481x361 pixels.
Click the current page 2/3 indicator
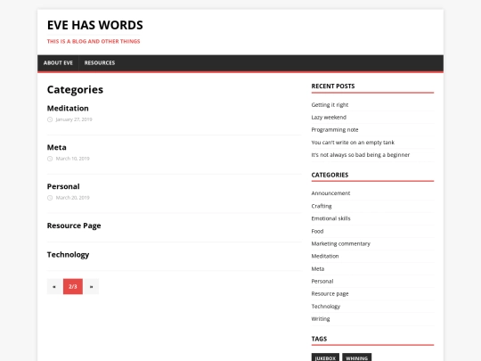[x=73, y=286]
